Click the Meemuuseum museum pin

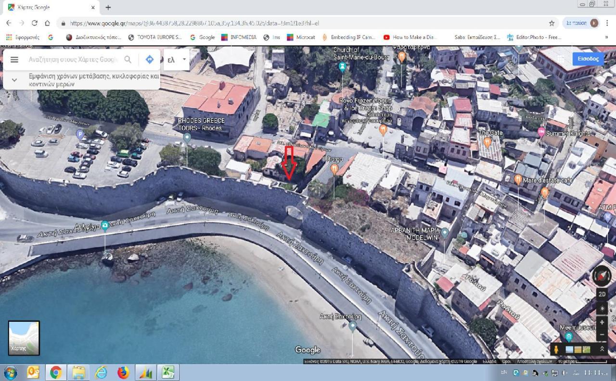point(568,337)
